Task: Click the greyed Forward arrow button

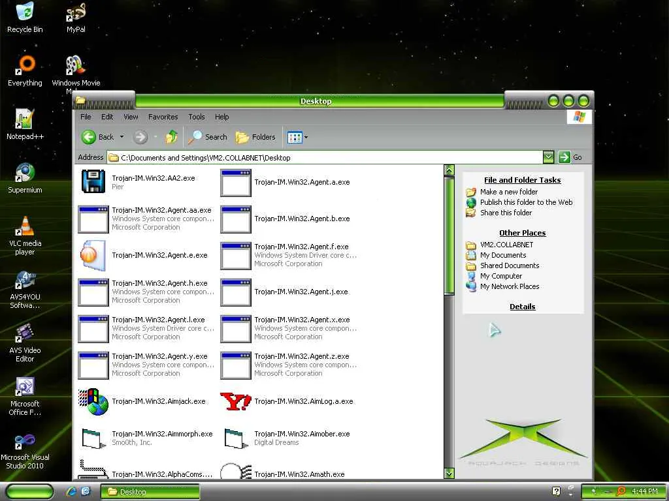Action: pyautogui.click(x=140, y=137)
